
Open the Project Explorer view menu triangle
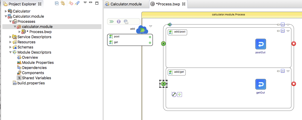[85, 3]
